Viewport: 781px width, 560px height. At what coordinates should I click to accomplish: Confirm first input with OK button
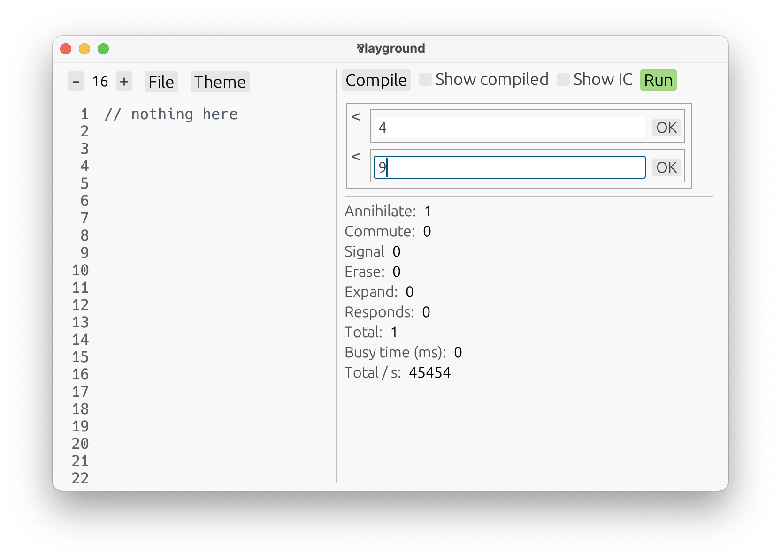[666, 128]
